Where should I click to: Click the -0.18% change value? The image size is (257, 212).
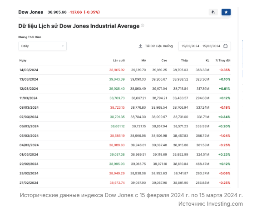(225, 107)
